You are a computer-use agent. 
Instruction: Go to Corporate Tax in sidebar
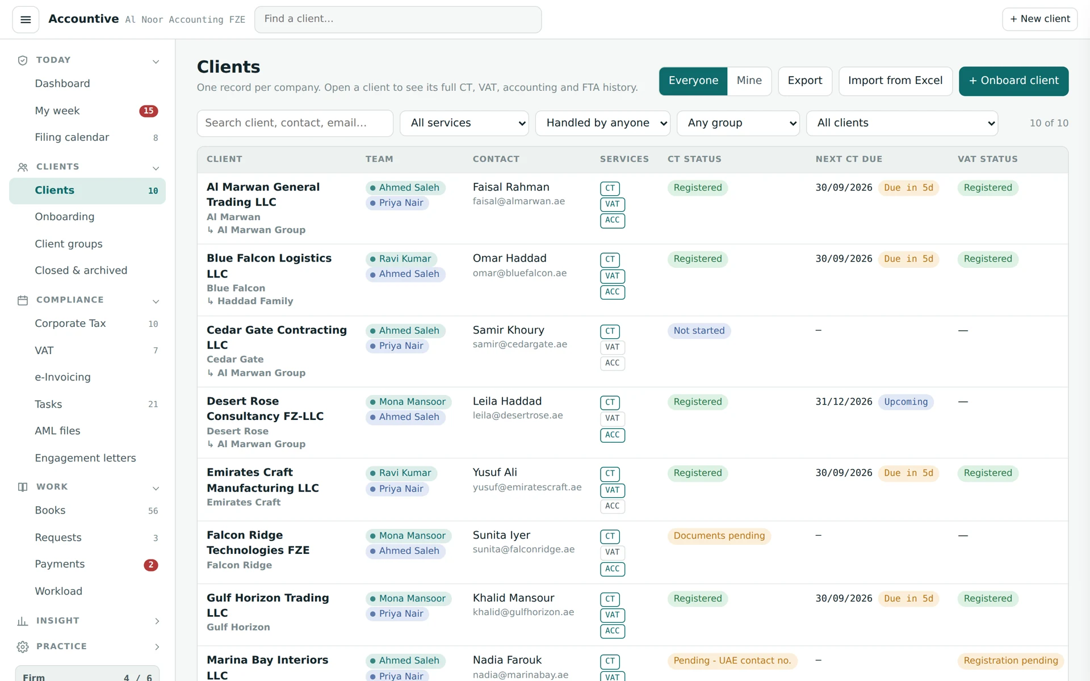point(87,323)
